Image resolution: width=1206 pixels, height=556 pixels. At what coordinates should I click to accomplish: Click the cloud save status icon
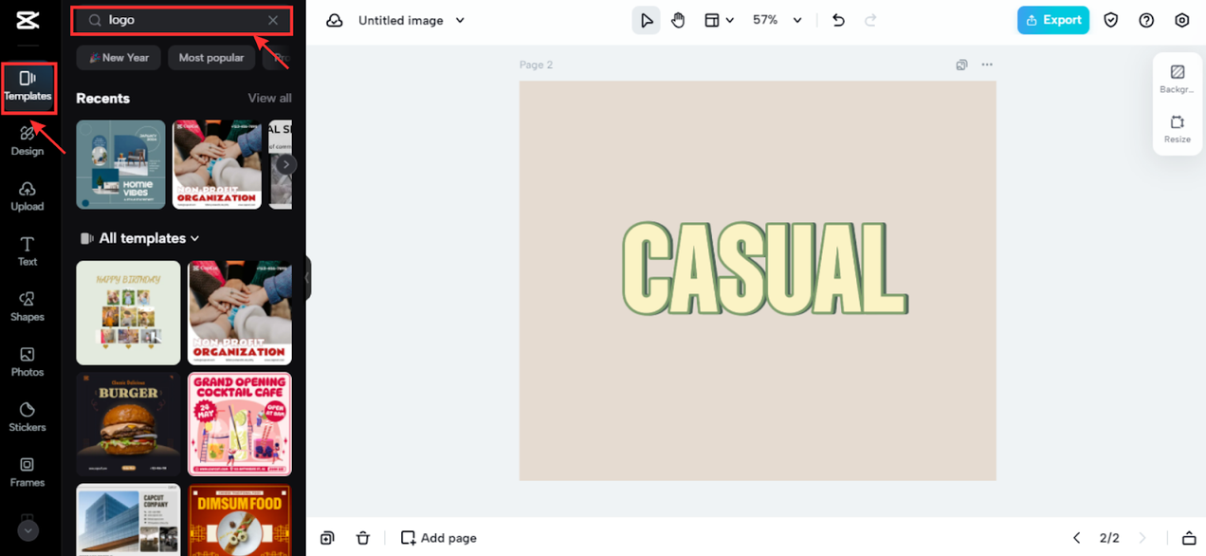(335, 20)
